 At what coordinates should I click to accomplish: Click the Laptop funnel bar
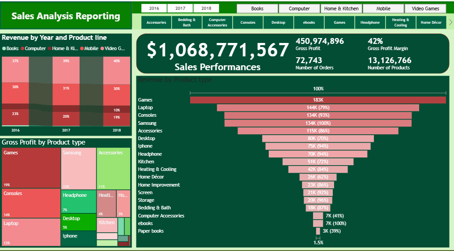click(318, 108)
